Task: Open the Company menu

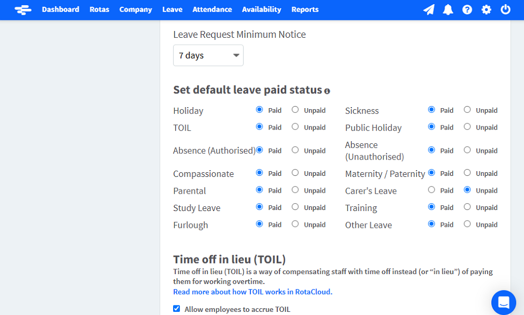Action: (x=136, y=9)
